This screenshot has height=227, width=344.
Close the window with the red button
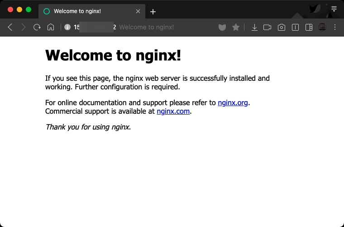10,9
